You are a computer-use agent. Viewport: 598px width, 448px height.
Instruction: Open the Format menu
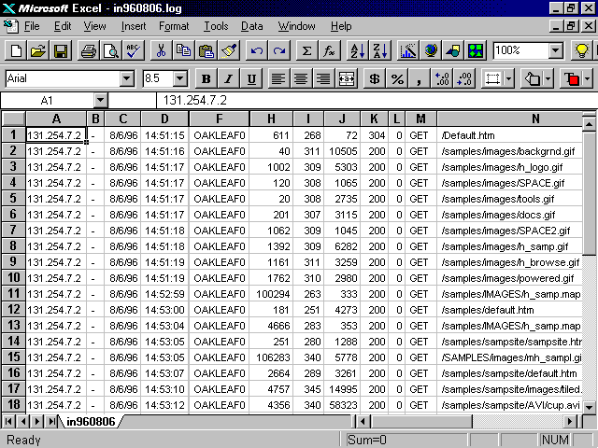(173, 26)
